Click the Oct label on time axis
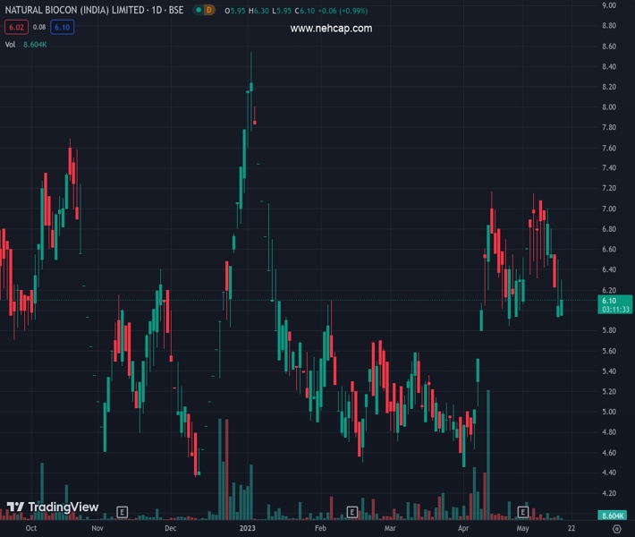Viewport: 635px width, 537px height. pos(31,529)
